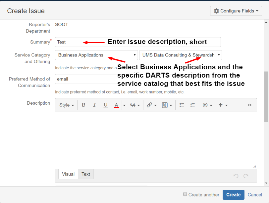The height and width of the screenshot is (203, 269).
Task: Open the Configure Fields dropdown arrow
Action: [x=257, y=11]
